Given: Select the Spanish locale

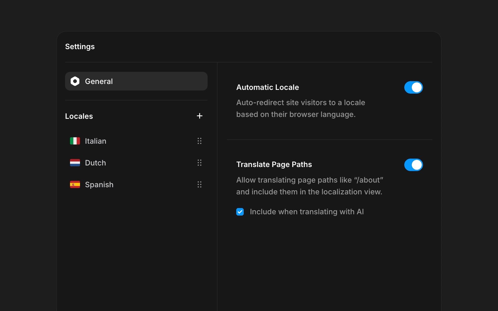Looking at the screenshot, I should 99,185.
